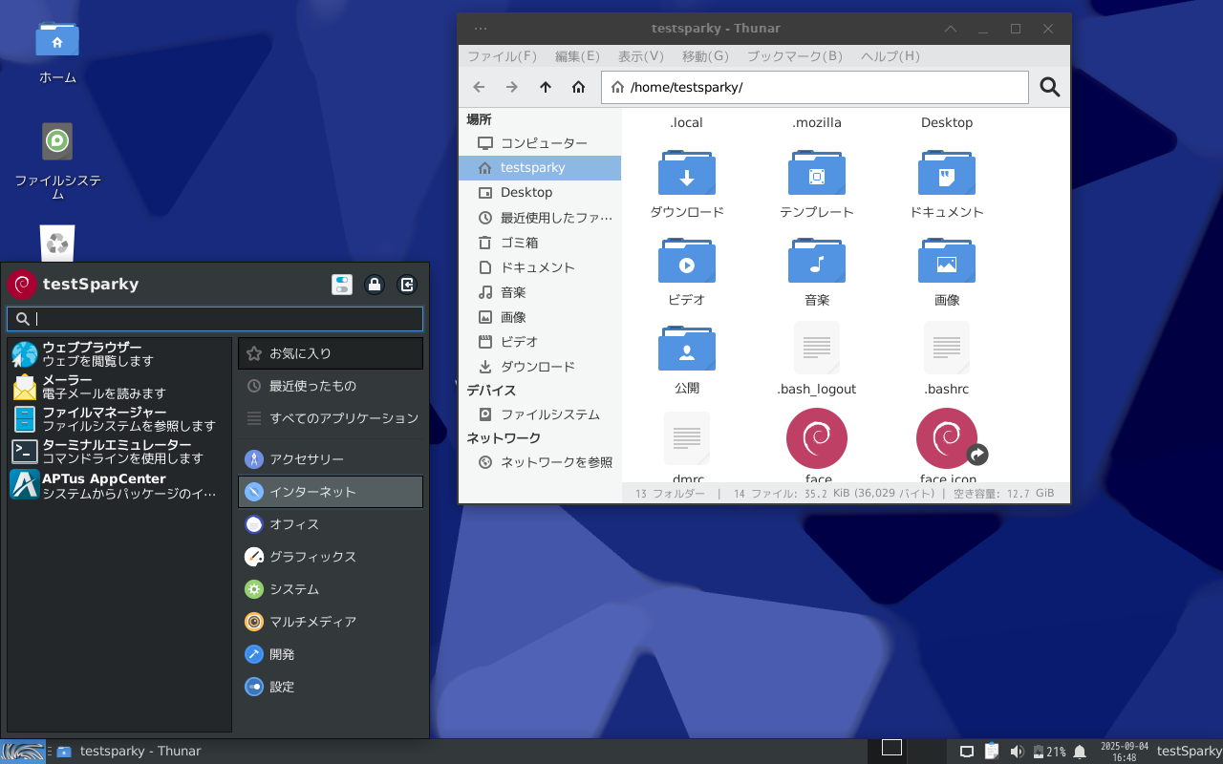Open the ダウンロード folder icon
Image resolution: width=1223 pixels, height=764 pixels.
tap(686, 173)
